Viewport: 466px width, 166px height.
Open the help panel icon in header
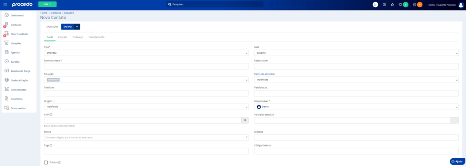(x=384, y=5)
